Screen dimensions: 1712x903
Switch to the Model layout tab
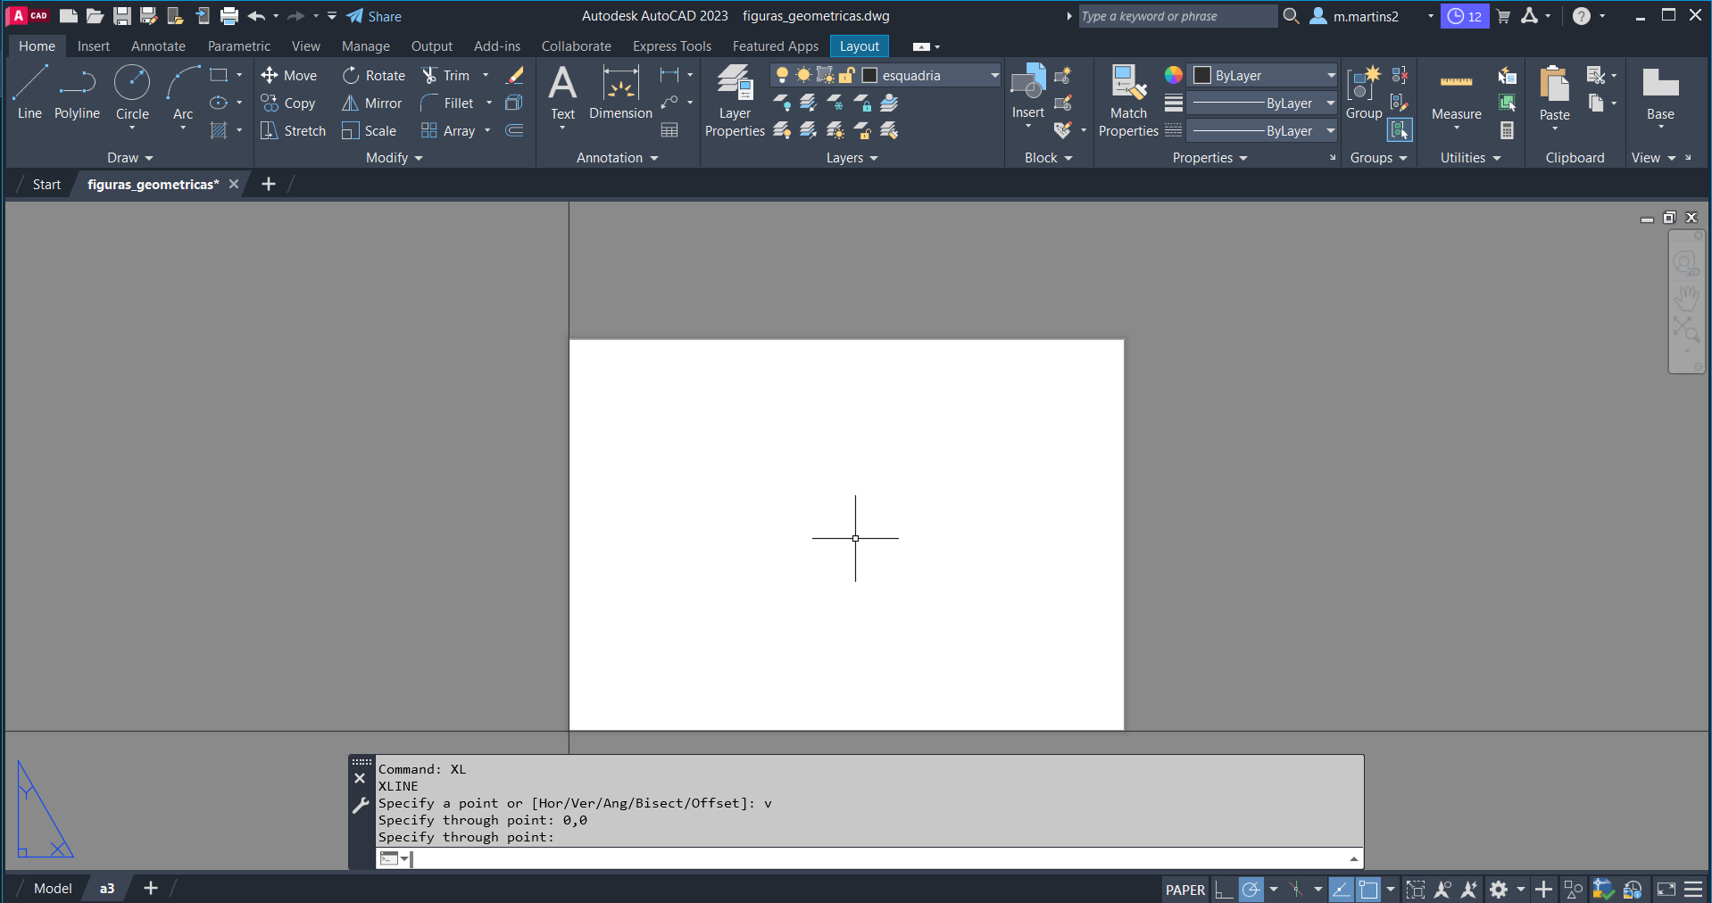53,889
